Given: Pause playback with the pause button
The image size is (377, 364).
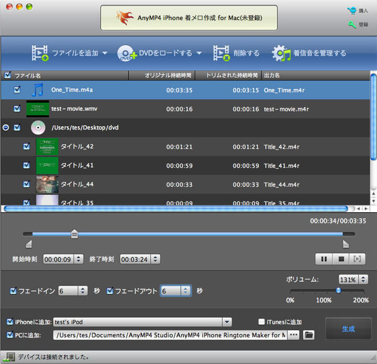Looking at the screenshot, I should click(324, 259).
